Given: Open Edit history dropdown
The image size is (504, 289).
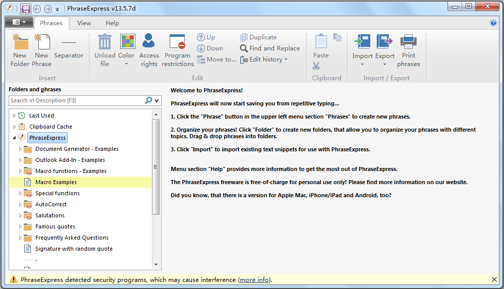Looking at the screenshot, I should [264, 60].
